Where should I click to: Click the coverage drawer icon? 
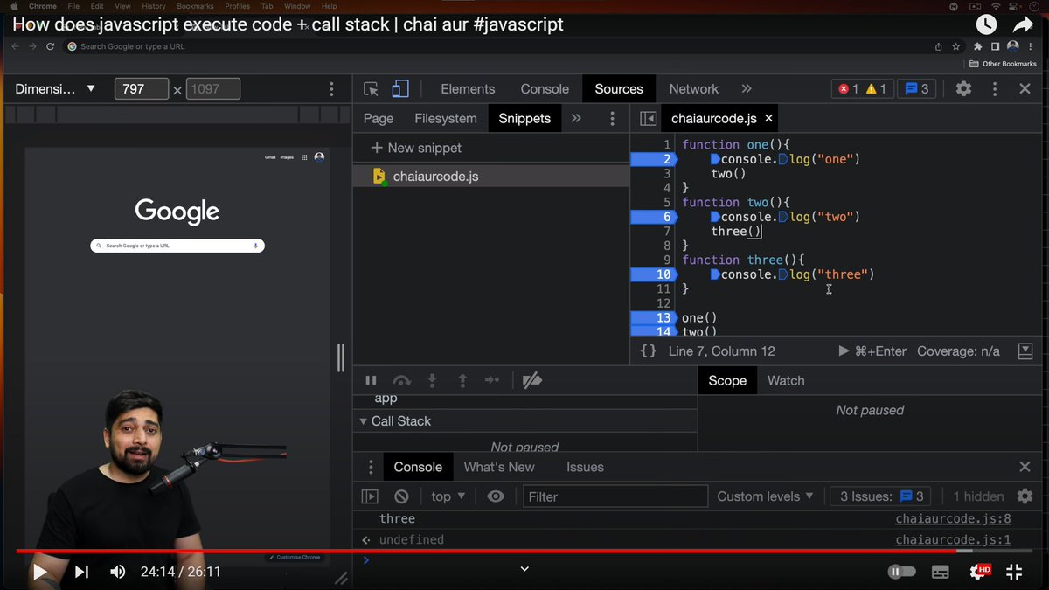pos(1025,351)
